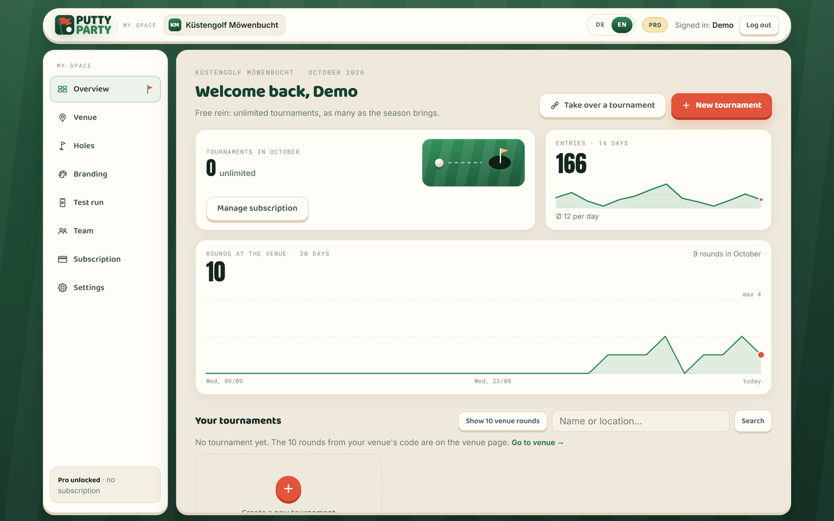Select the EN language option
Viewport: 834px width, 521px height.
[622, 25]
